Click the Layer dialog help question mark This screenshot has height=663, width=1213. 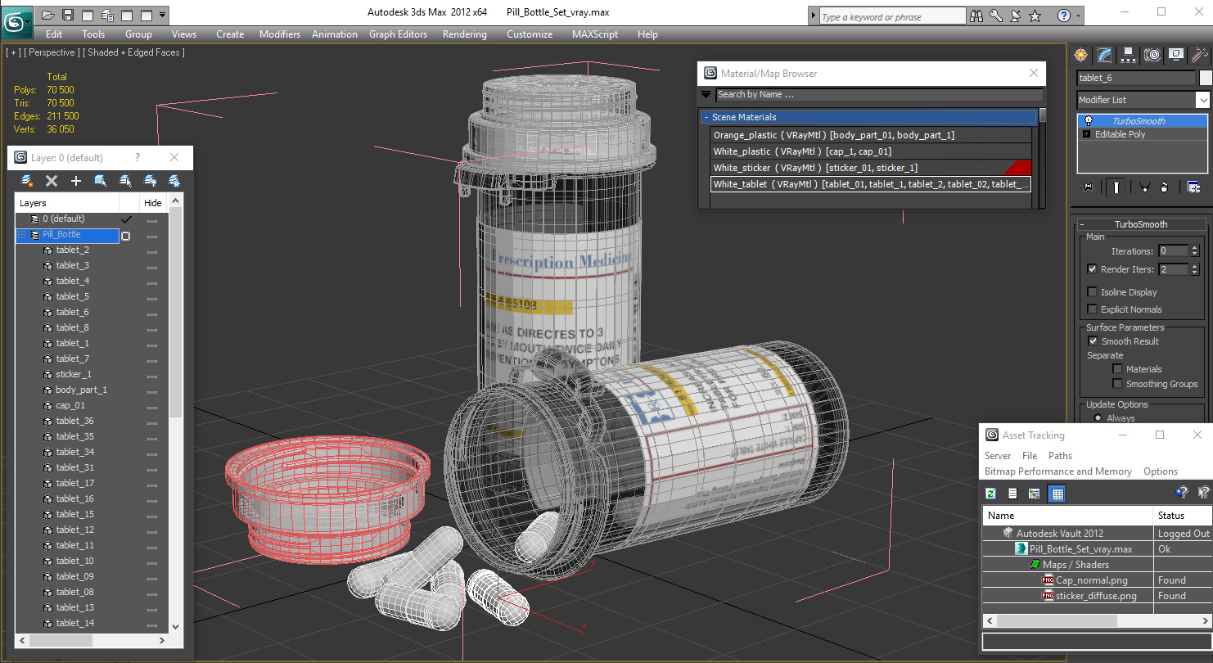(137, 157)
